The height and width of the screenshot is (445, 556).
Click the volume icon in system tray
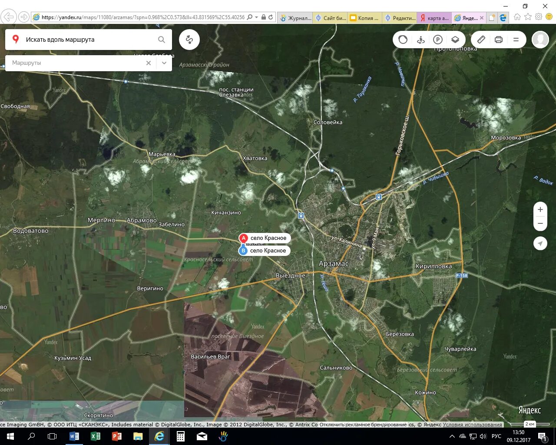483,436
